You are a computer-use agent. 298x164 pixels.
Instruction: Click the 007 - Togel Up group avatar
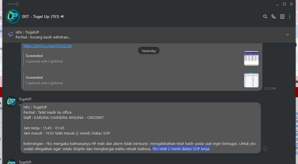(13, 16)
